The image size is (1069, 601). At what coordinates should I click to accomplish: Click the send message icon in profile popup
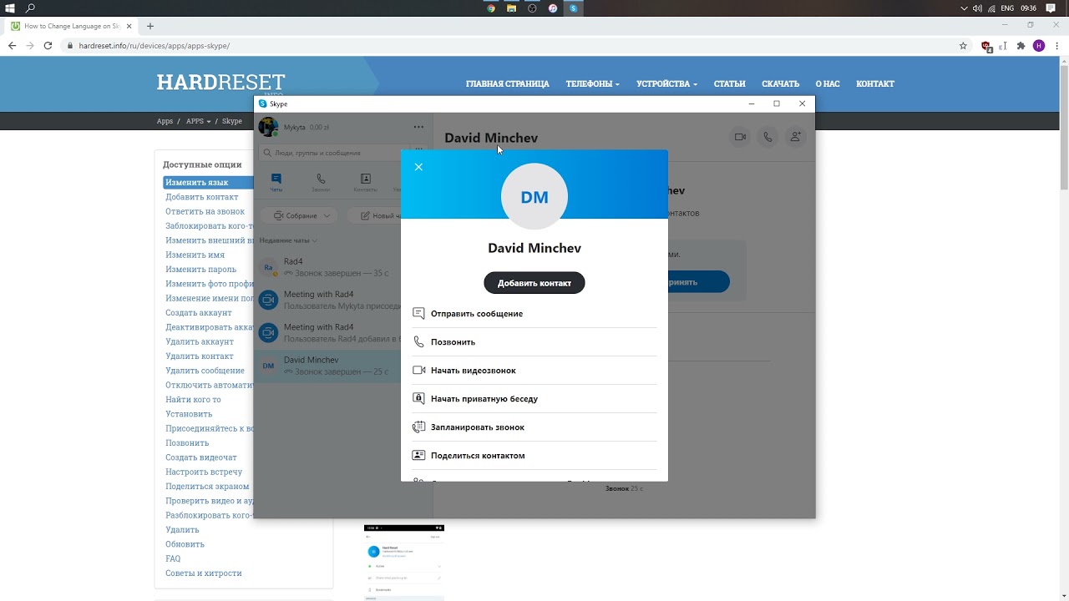coord(419,314)
